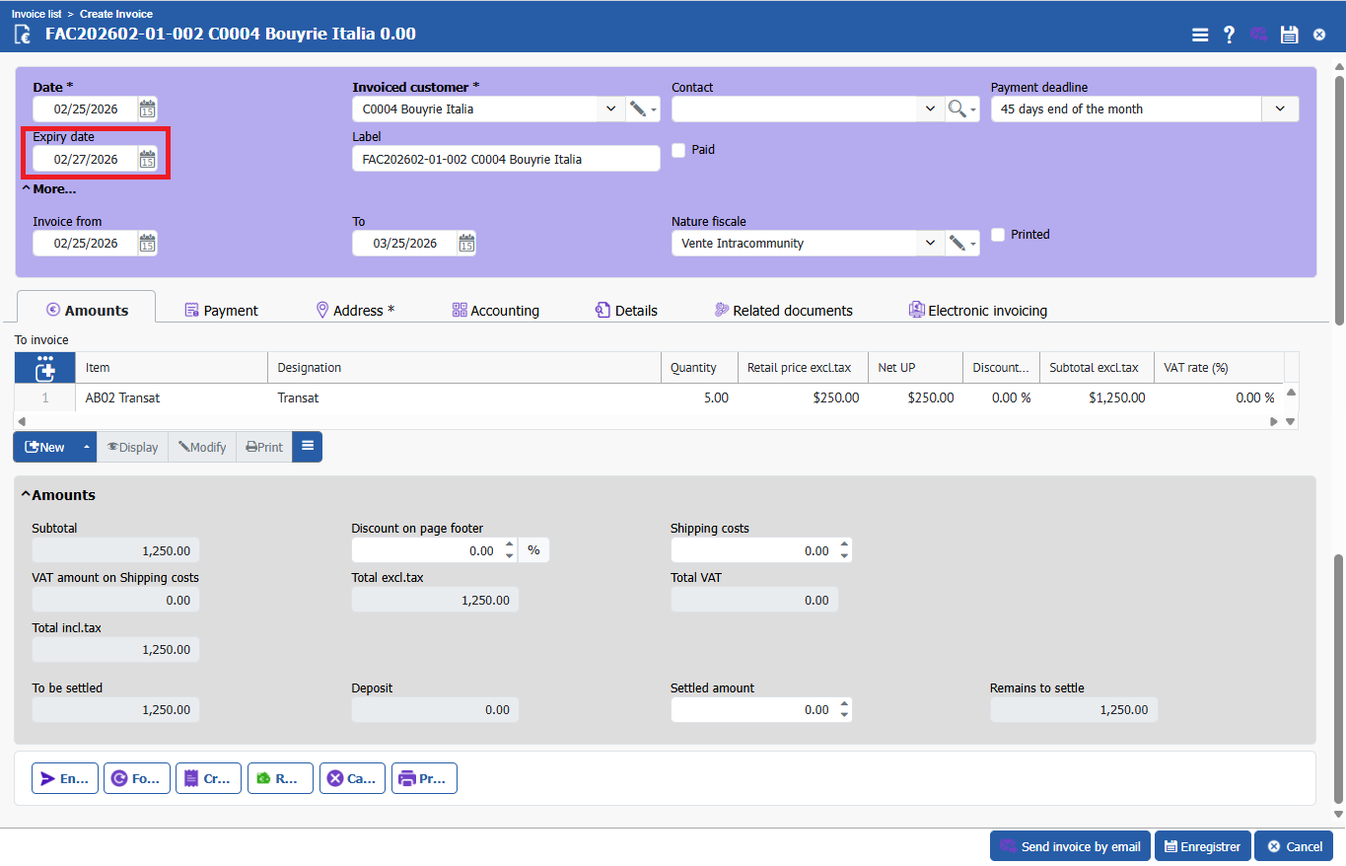
Task: Click the Contact search magnifier icon
Action: 956,108
